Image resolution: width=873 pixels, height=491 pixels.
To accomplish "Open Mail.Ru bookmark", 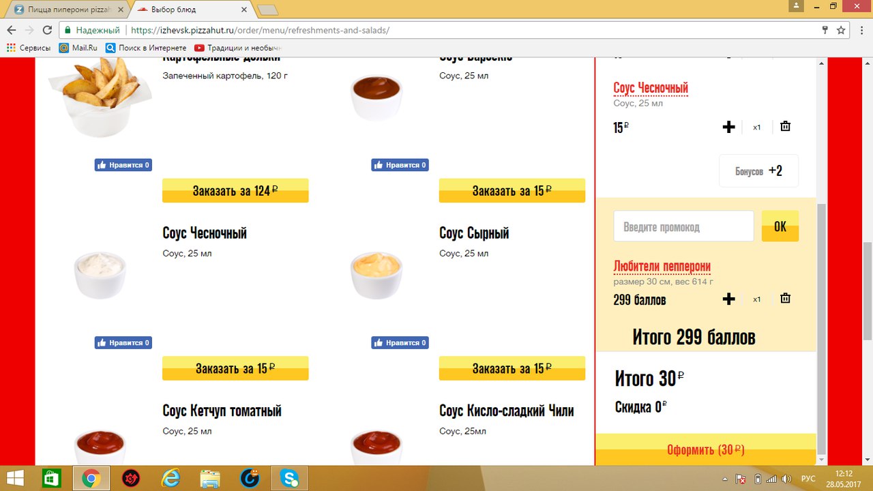I will pos(78,48).
